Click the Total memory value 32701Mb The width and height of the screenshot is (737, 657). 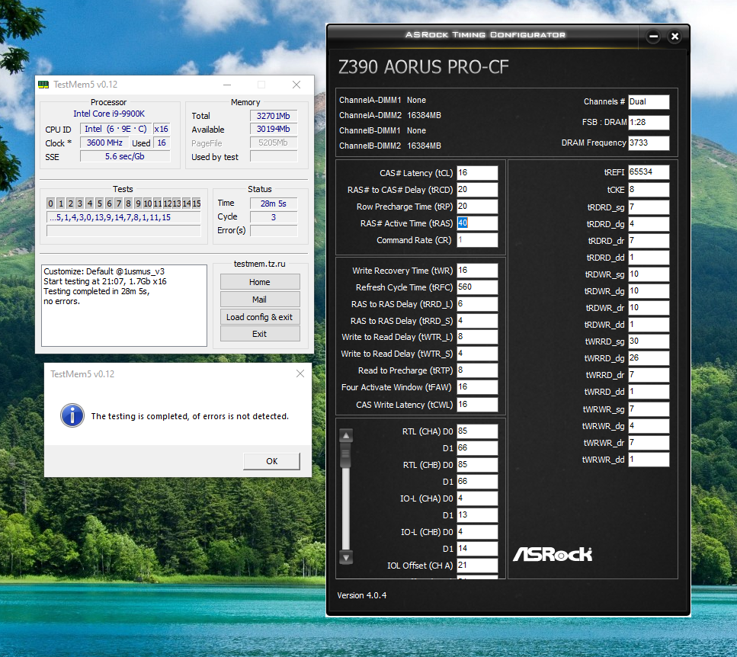pos(274,116)
